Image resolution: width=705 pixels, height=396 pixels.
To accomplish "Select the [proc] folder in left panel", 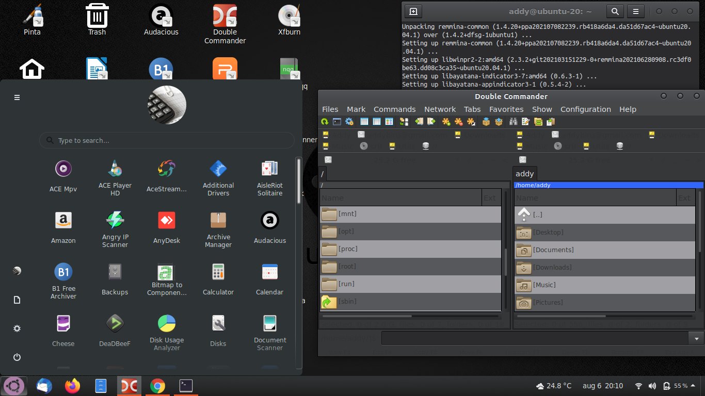I will [x=410, y=249].
